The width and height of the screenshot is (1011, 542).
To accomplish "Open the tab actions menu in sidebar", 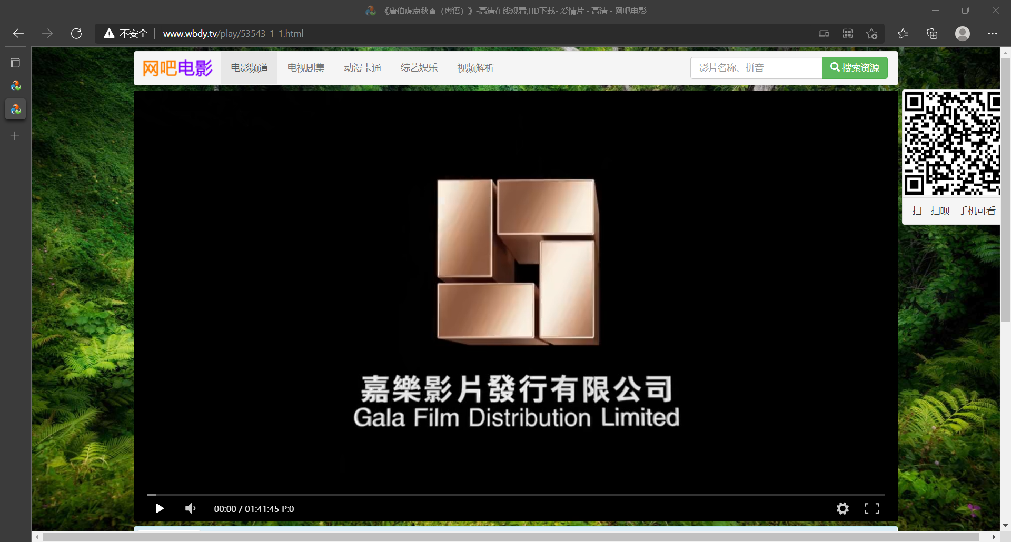I will coord(15,63).
